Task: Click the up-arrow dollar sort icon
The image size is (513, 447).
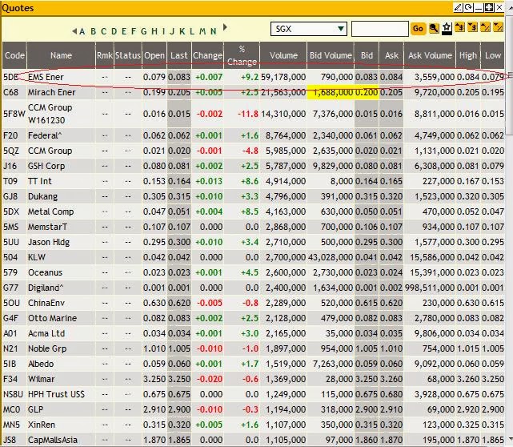Action: (459, 27)
